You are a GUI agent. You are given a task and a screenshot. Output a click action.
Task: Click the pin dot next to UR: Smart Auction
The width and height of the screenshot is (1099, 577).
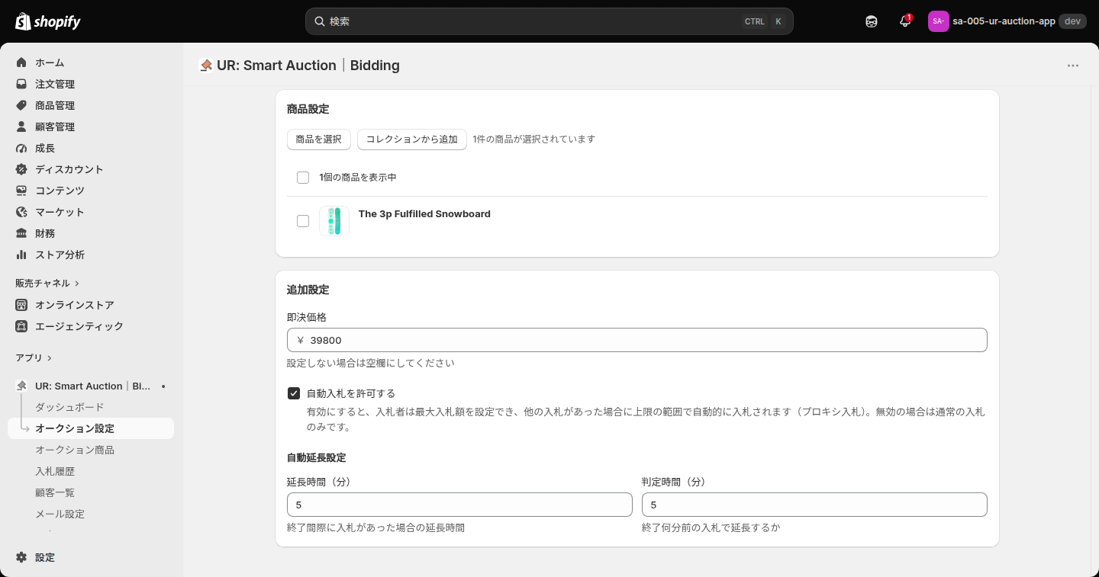pos(163,386)
